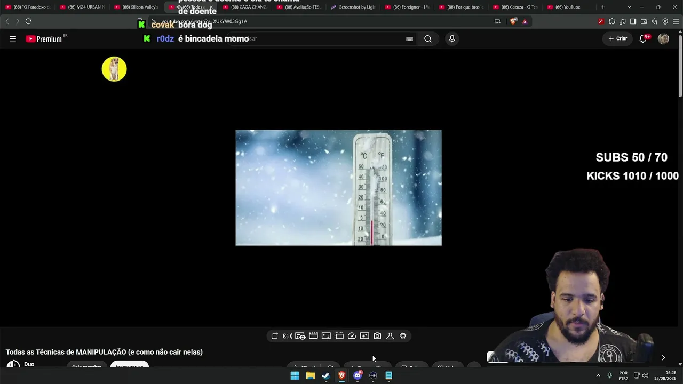The height and width of the screenshot is (384, 683).
Task: Open YouTube notifications bell
Action: (x=644, y=38)
